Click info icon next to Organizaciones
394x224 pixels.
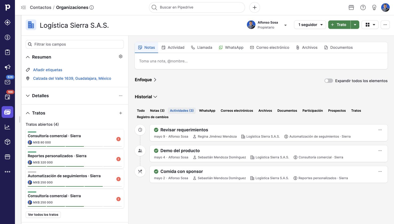pyautogui.click(x=92, y=7)
